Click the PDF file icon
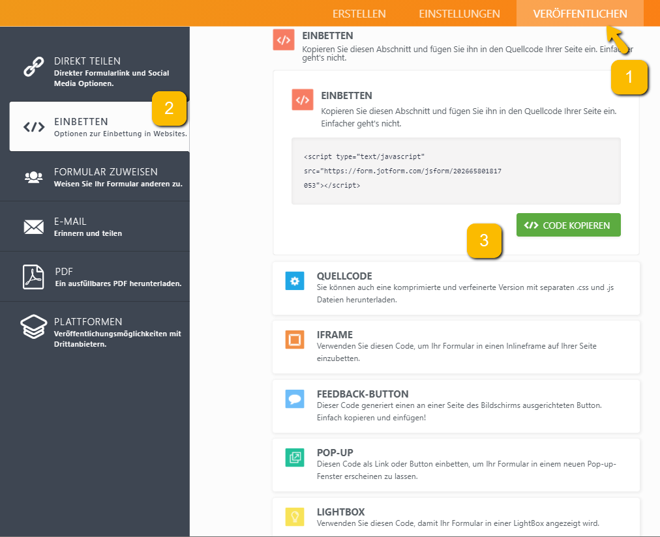 tap(33, 276)
